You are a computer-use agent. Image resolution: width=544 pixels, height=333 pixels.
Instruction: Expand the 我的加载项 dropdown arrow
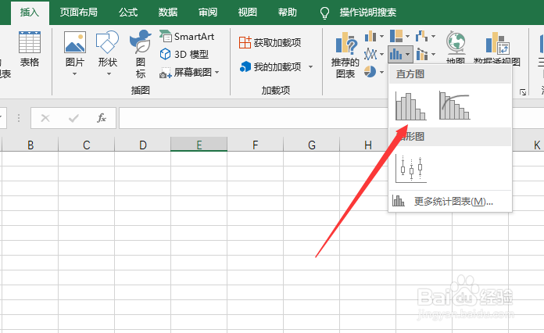[x=310, y=66]
